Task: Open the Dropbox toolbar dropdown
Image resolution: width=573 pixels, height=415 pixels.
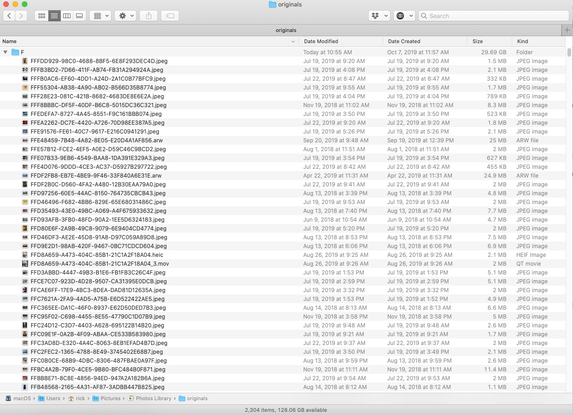Action: click(x=379, y=16)
